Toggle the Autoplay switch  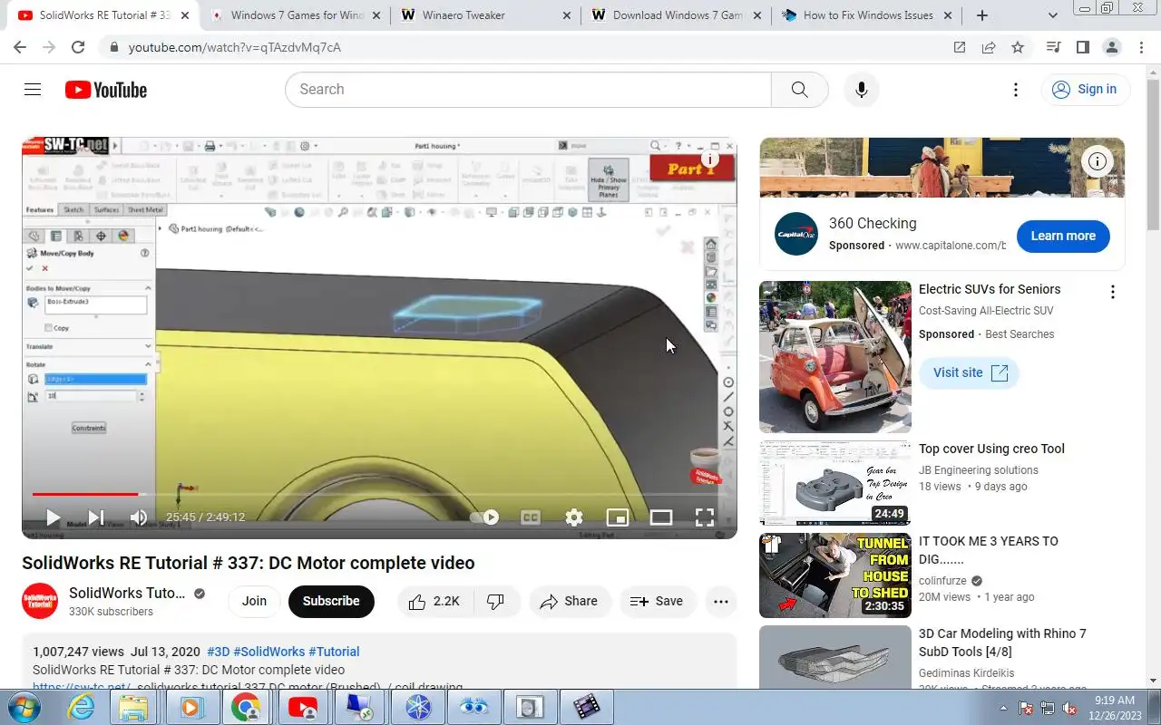[484, 517]
